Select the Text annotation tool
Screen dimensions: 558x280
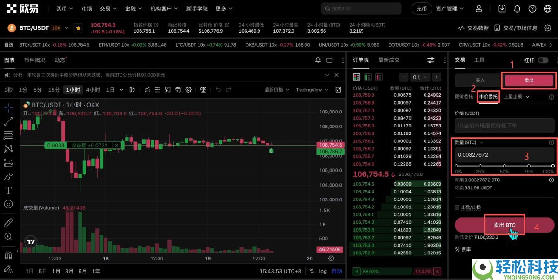8,190
